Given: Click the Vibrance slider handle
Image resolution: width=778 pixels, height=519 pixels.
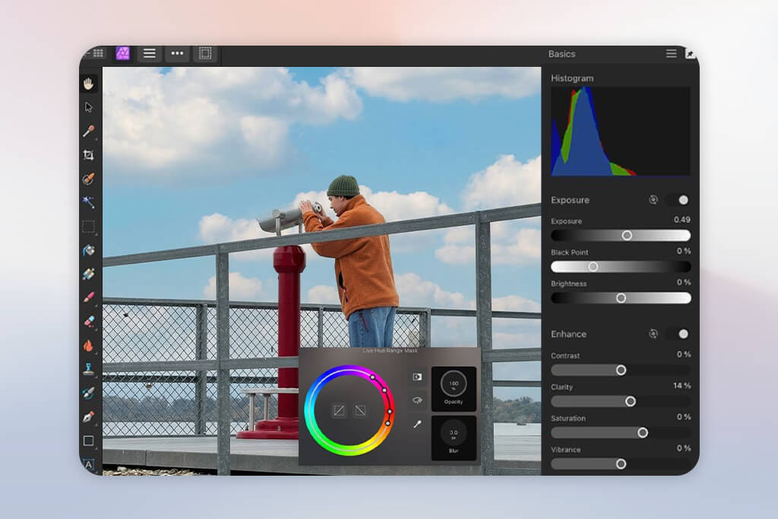Looking at the screenshot, I should point(621,464).
